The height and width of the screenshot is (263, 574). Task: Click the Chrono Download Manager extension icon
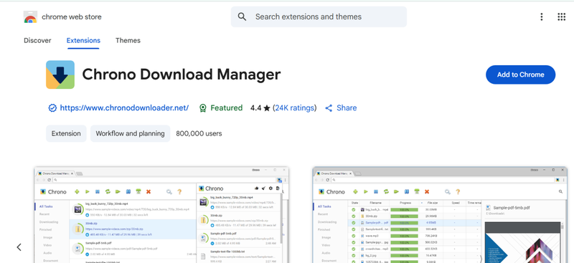tap(60, 75)
